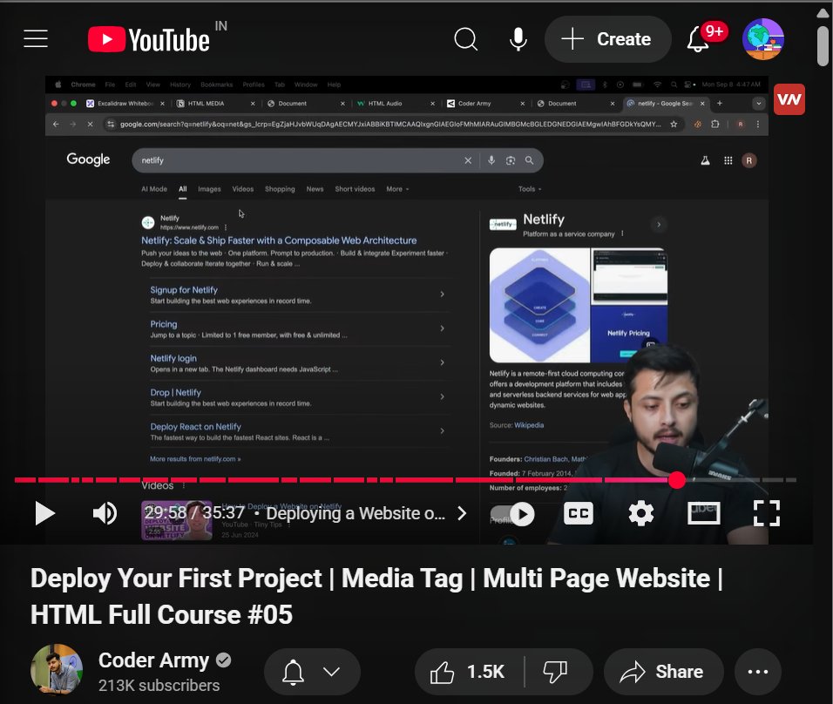Share this video
The image size is (833, 704).
point(663,672)
